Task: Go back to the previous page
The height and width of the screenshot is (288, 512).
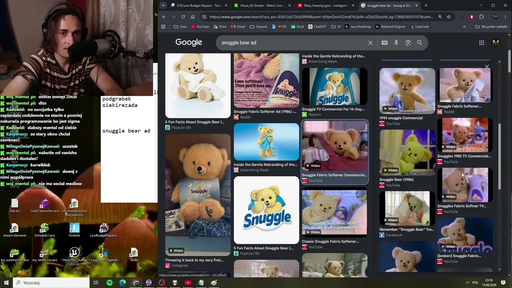Action: 164,17
